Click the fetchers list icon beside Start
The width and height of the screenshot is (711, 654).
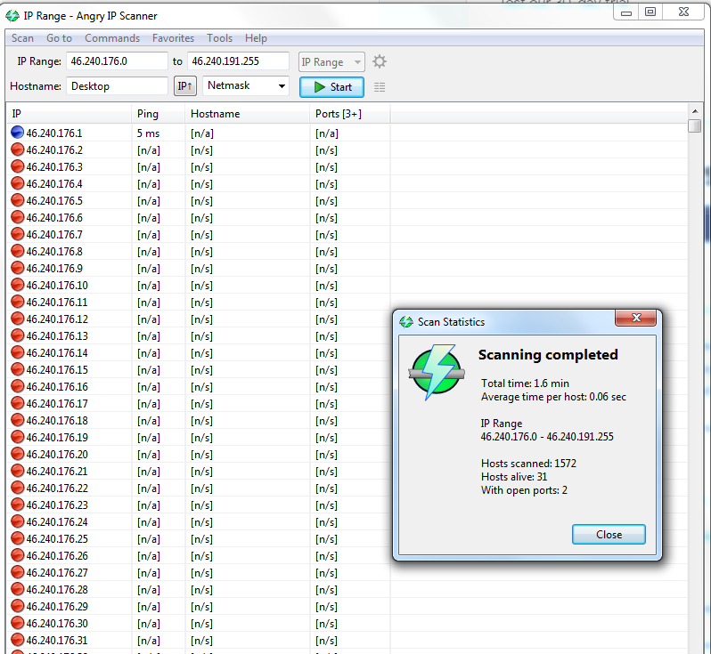tap(380, 87)
